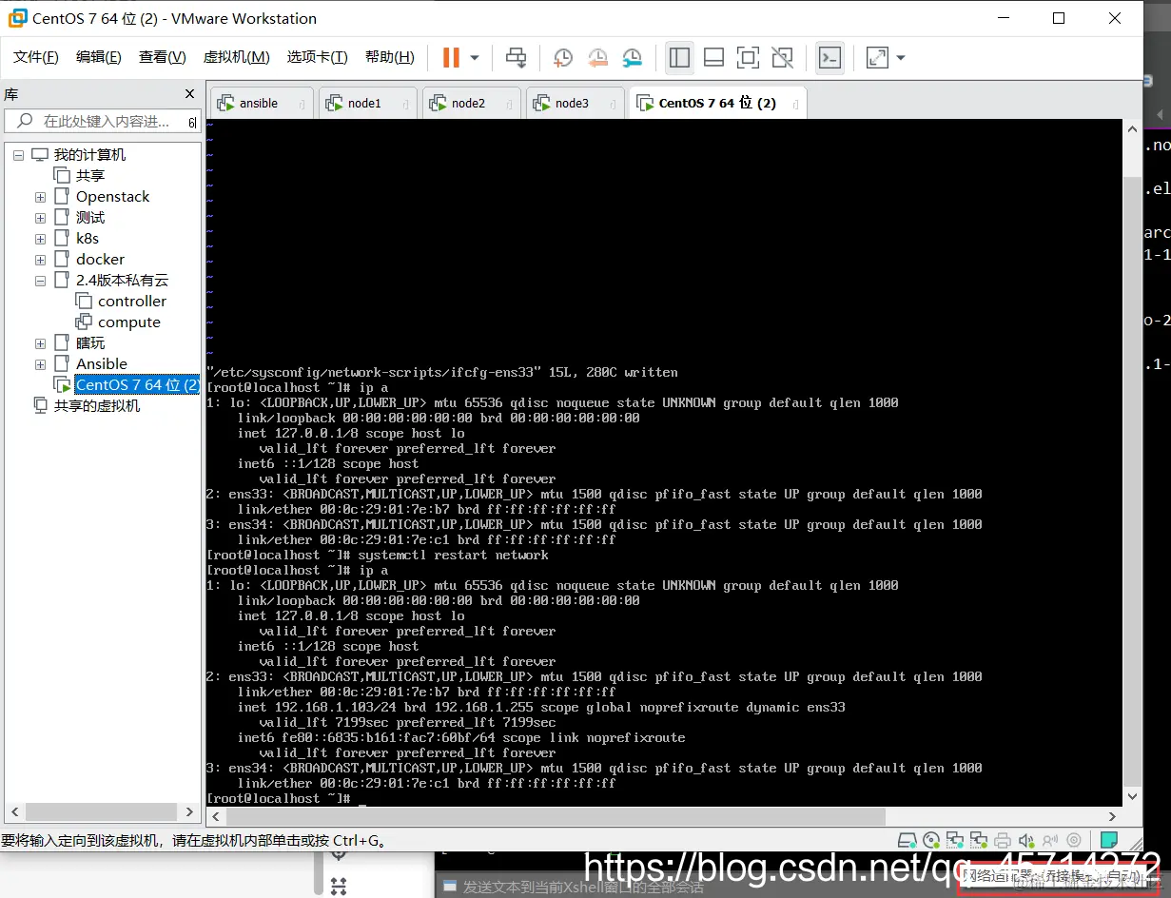Screen dimensions: 1171x898
Task: Expand the 瞎玩 folder
Action: tap(40, 343)
